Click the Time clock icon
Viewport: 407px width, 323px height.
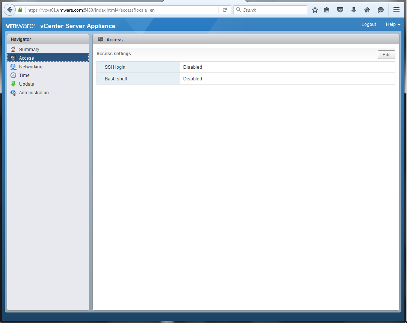coord(13,75)
